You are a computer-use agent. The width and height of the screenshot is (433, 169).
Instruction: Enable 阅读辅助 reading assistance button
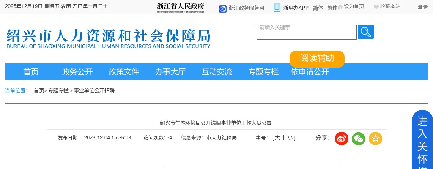(317, 59)
